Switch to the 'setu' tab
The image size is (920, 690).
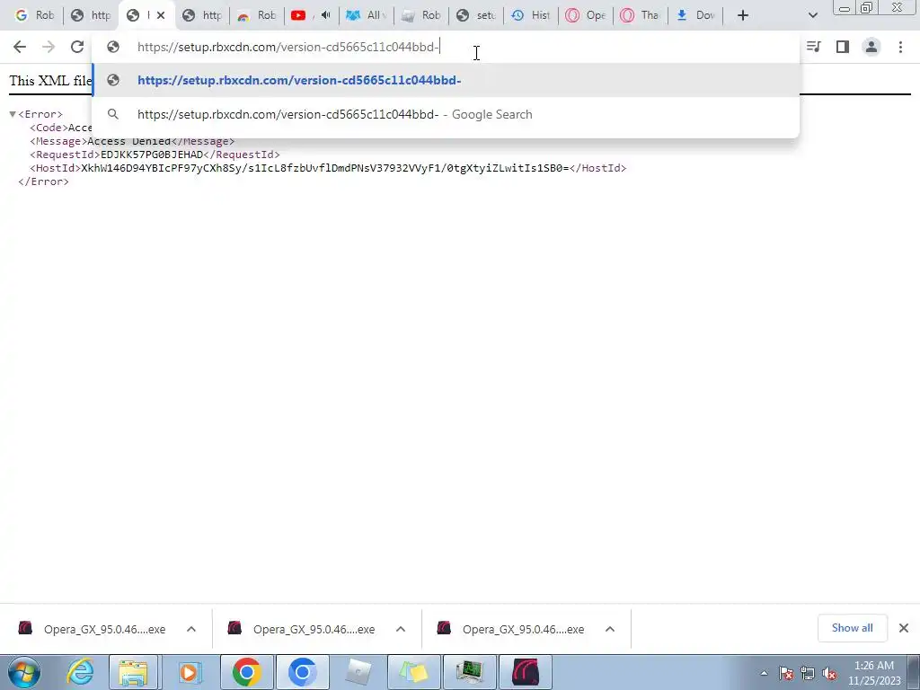[x=476, y=15]
